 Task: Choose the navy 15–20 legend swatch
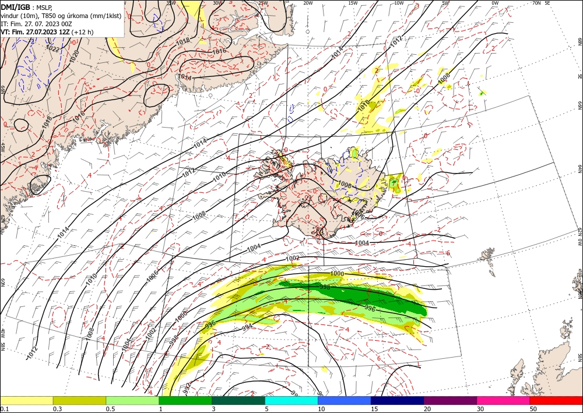pos(398,400)
